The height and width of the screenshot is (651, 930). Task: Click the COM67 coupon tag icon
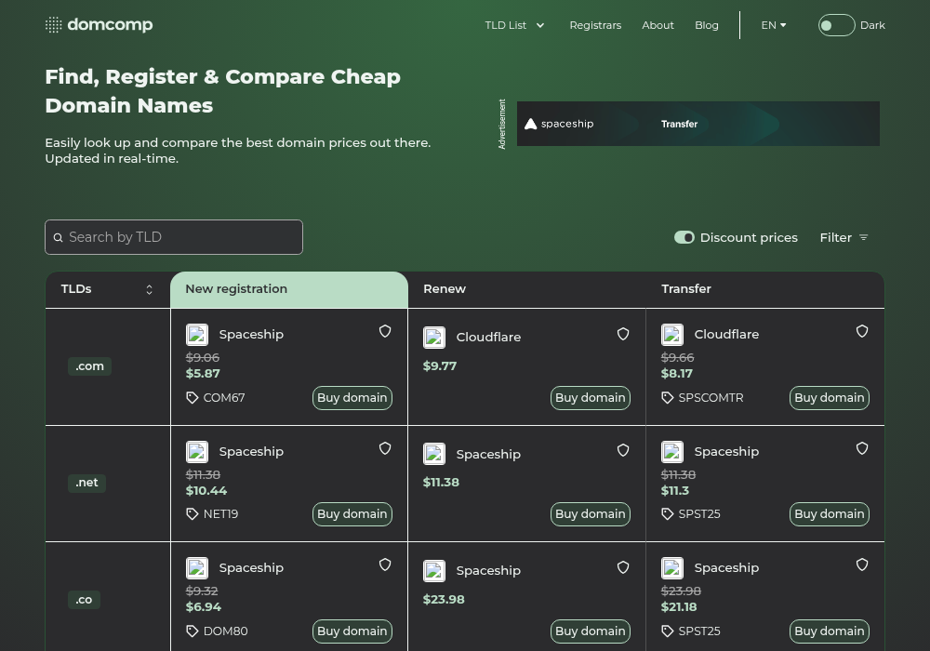tap(193, 398)
